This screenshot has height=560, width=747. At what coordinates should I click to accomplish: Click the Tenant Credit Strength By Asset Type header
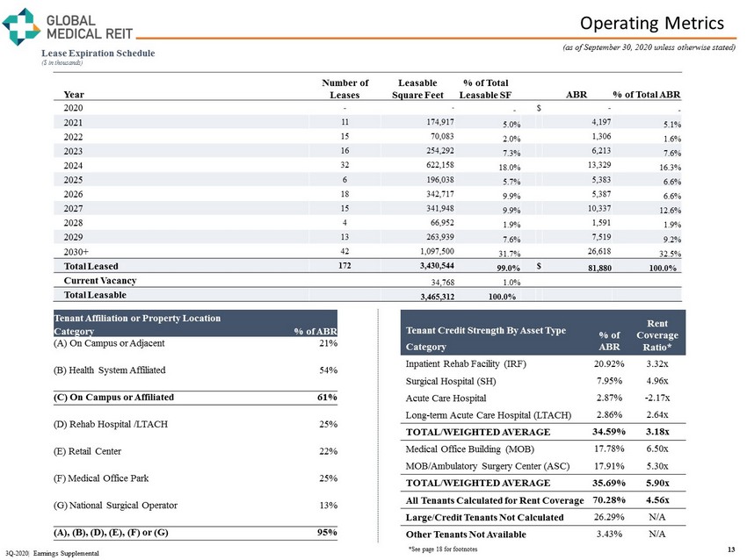click(485, 330)
